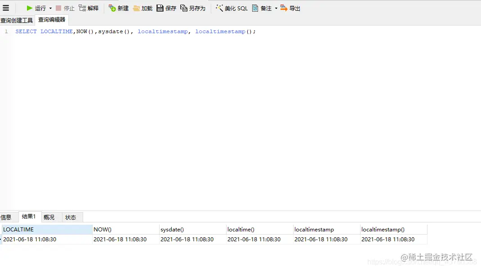
Task: Click the localtime() column header
Action: (259, 229)
